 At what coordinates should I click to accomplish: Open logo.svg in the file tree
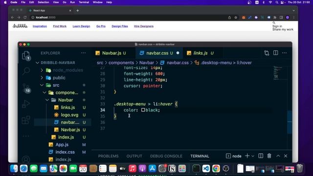[69, 115]
